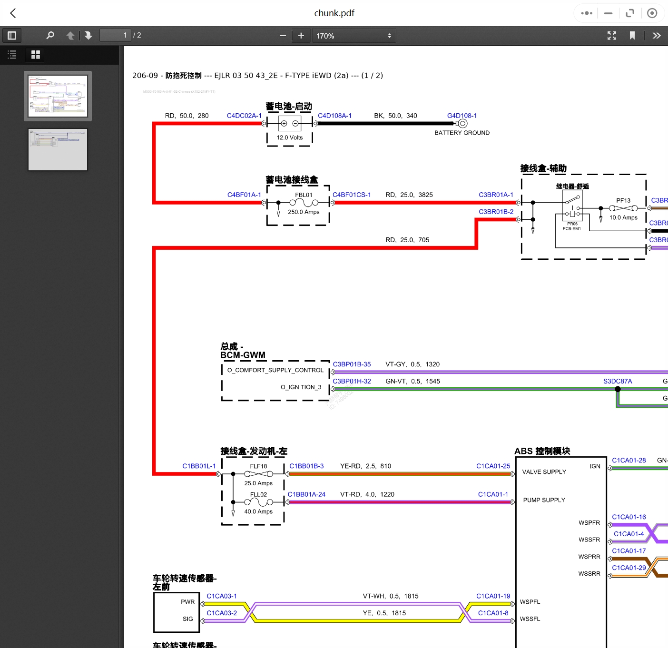
Task: Open the 170% zoom level dropdown
Action: click(354, 36)
